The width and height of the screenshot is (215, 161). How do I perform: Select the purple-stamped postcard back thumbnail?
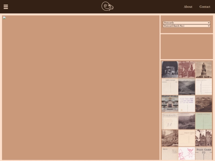pyautogui.click(x=187, y=104)
